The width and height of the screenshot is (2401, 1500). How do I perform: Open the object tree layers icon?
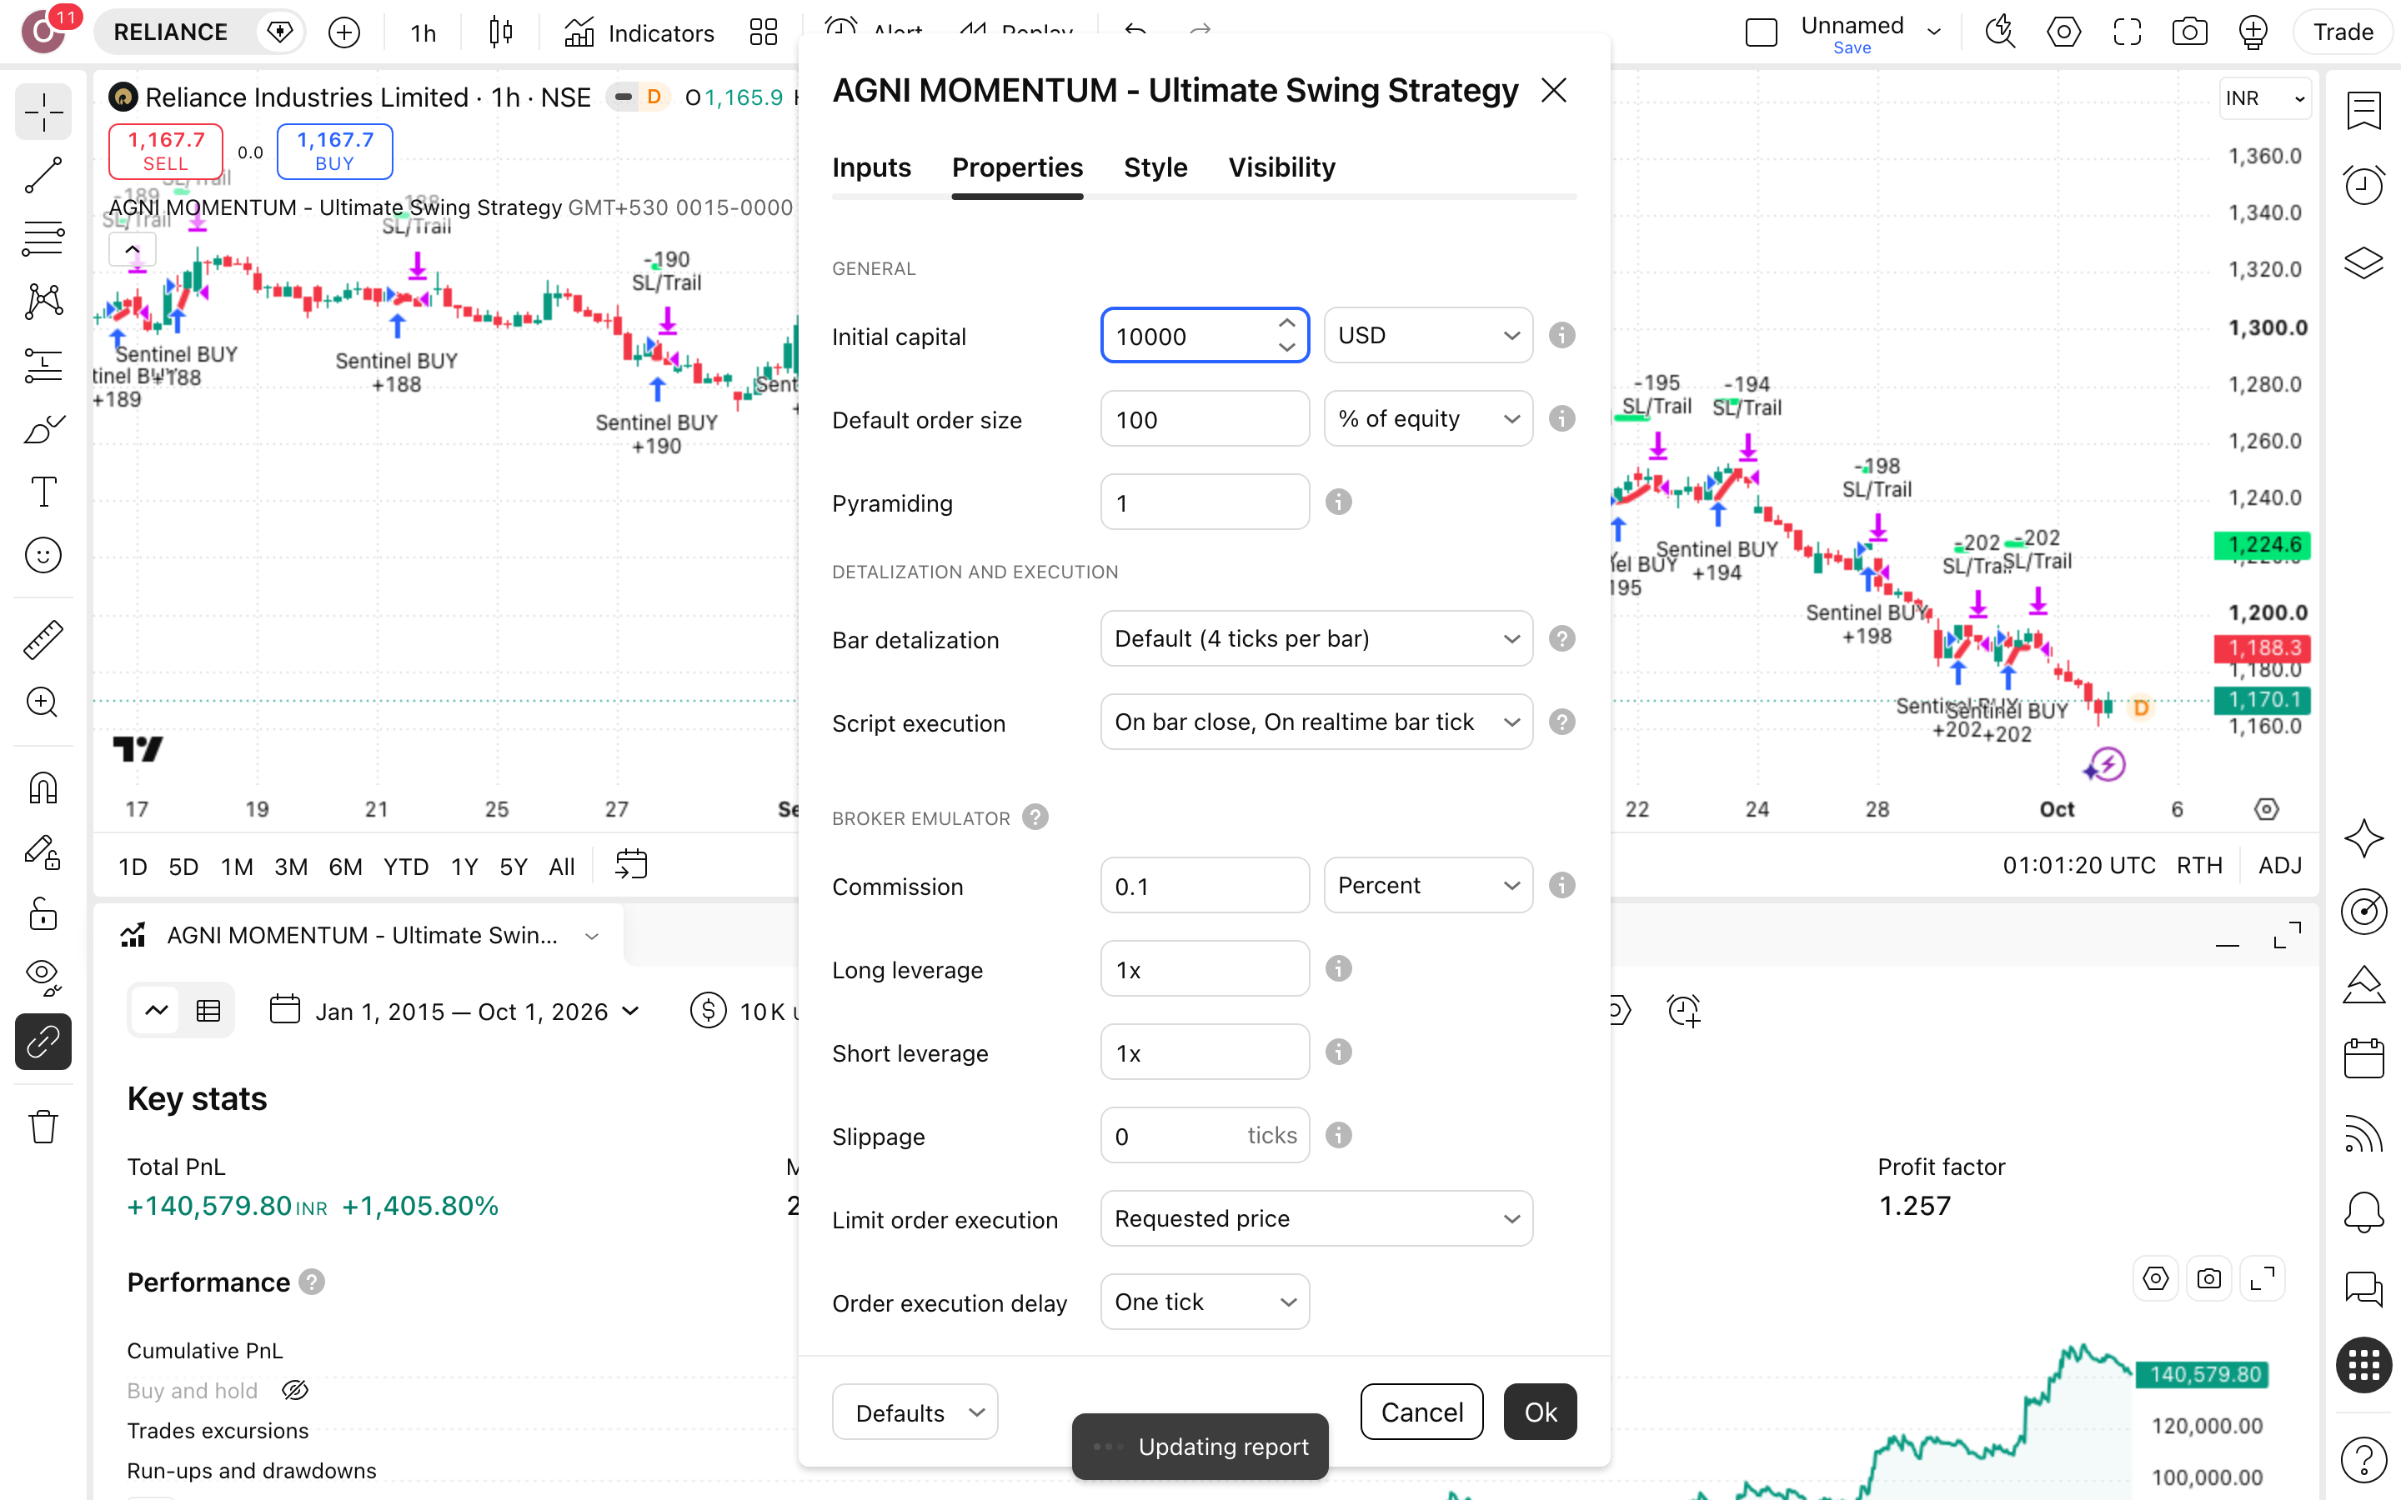[x=2363, y=262]
